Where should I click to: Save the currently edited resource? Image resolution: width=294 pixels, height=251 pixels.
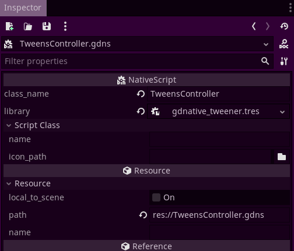[47, 26]
